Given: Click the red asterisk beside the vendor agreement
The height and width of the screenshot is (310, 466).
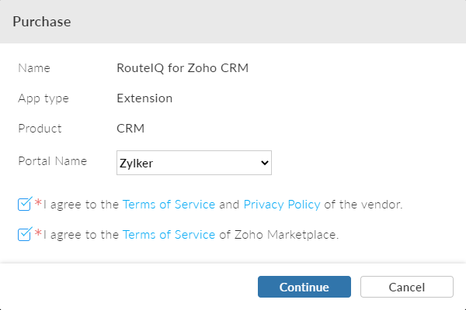Looking at the screenshot, I should point(38,204).
